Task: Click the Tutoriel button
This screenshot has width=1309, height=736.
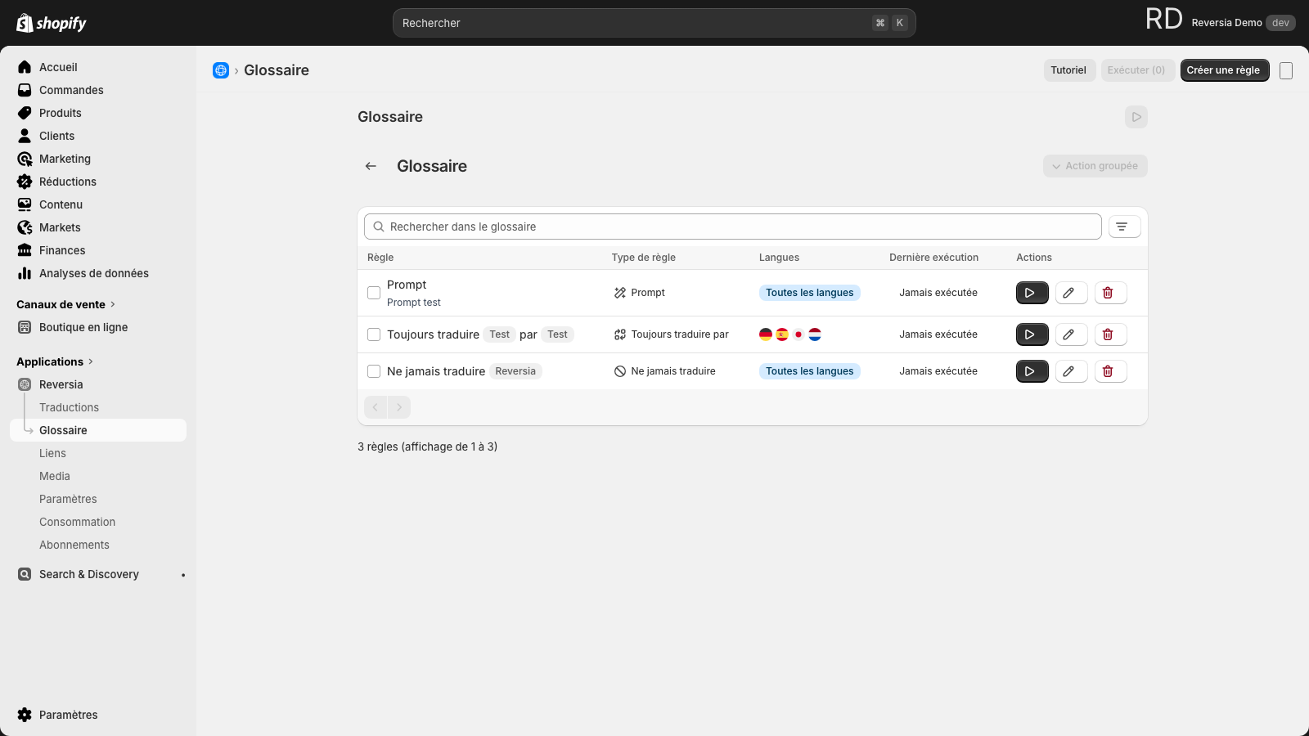Action: click(1068, 70)
